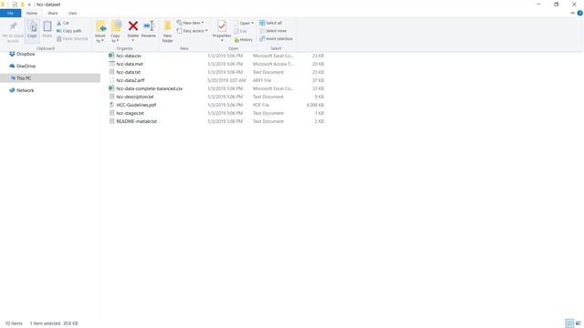Click Paste shortcut

(x=72, y=38)
